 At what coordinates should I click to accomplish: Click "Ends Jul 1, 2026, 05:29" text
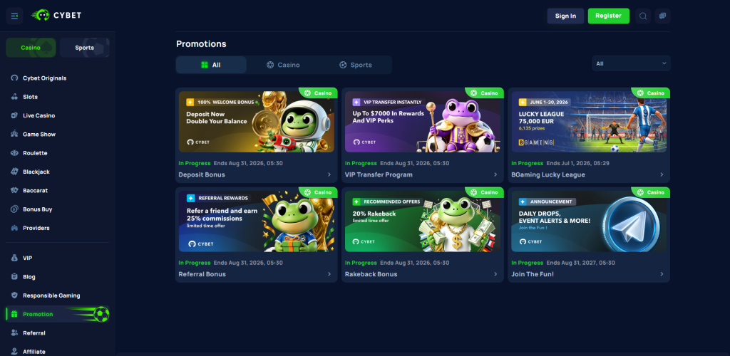577,163
